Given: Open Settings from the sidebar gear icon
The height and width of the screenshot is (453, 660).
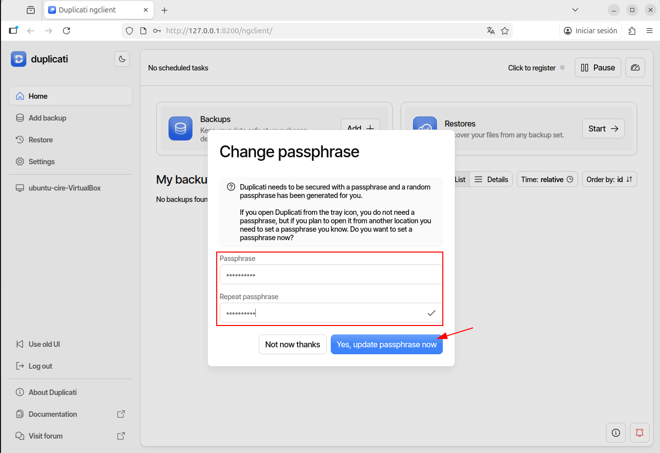Looking at the screenshot, I should coord(19,161).
